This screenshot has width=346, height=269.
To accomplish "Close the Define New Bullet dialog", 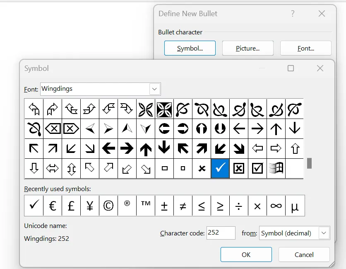I will coord(322,14).
